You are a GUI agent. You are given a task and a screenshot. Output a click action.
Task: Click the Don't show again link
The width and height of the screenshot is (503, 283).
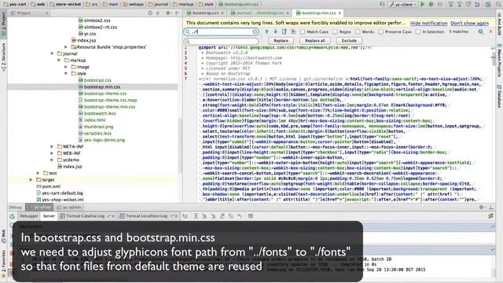470,23
